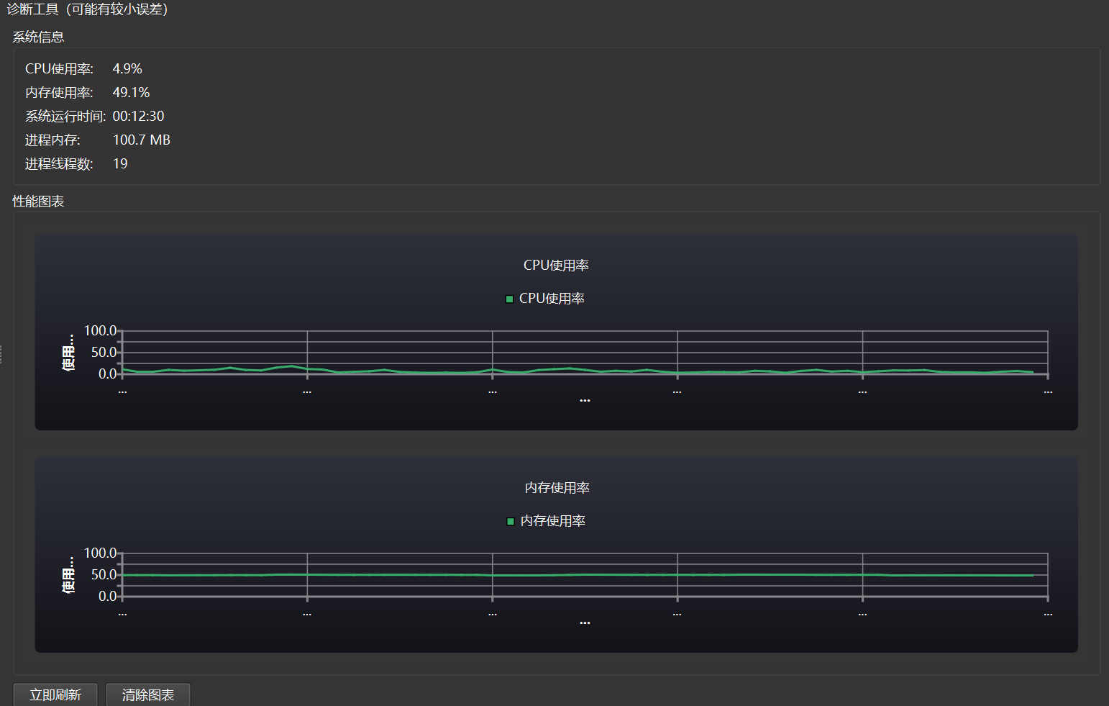Select the system uptime value 00:12:30

coord(138,117)
